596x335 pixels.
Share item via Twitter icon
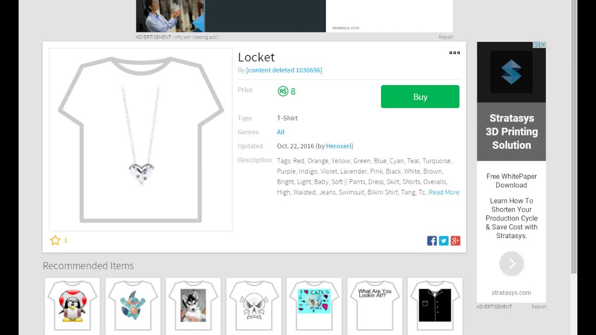[x=444, y=241]
